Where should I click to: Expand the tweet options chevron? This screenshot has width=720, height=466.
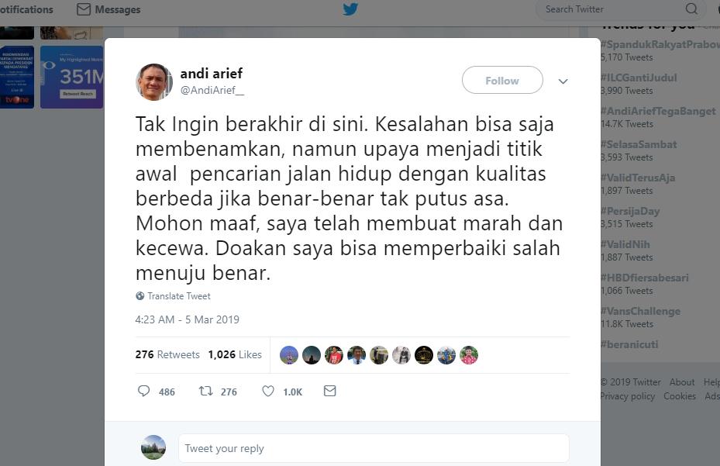click(x=563, y=81)
